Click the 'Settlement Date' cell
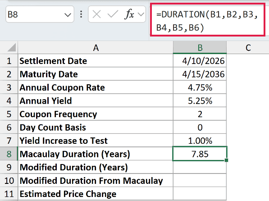 click(96, 61)
